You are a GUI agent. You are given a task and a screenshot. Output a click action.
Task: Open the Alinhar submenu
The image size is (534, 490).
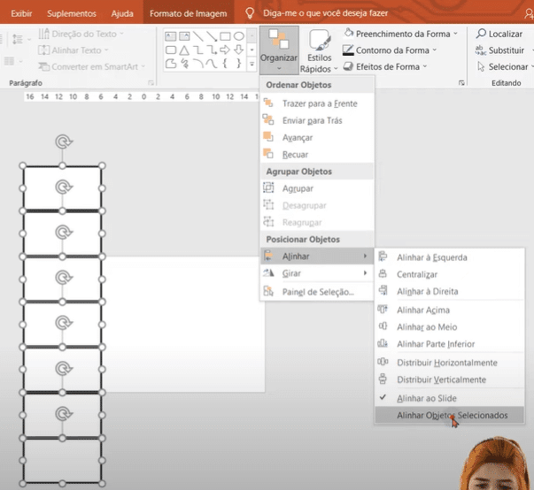pos(317,256)
